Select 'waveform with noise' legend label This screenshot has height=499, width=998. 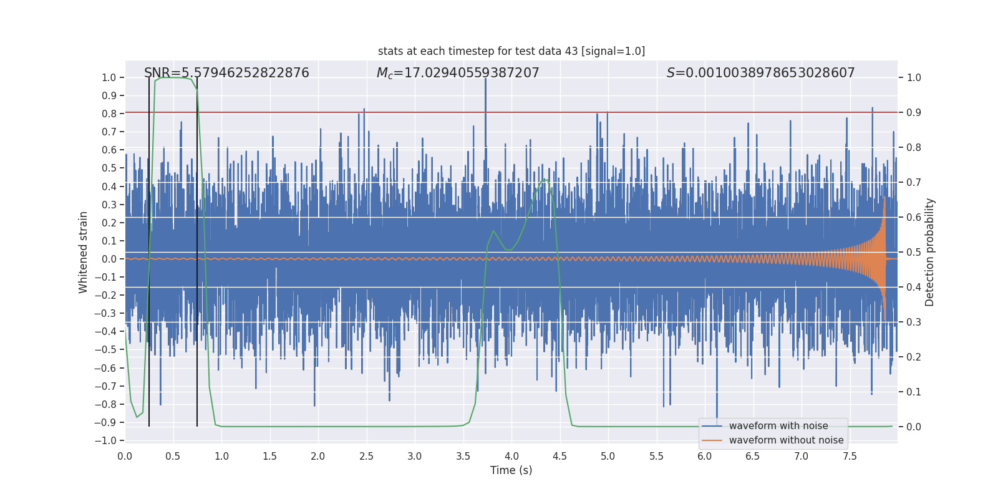point(778,426)
